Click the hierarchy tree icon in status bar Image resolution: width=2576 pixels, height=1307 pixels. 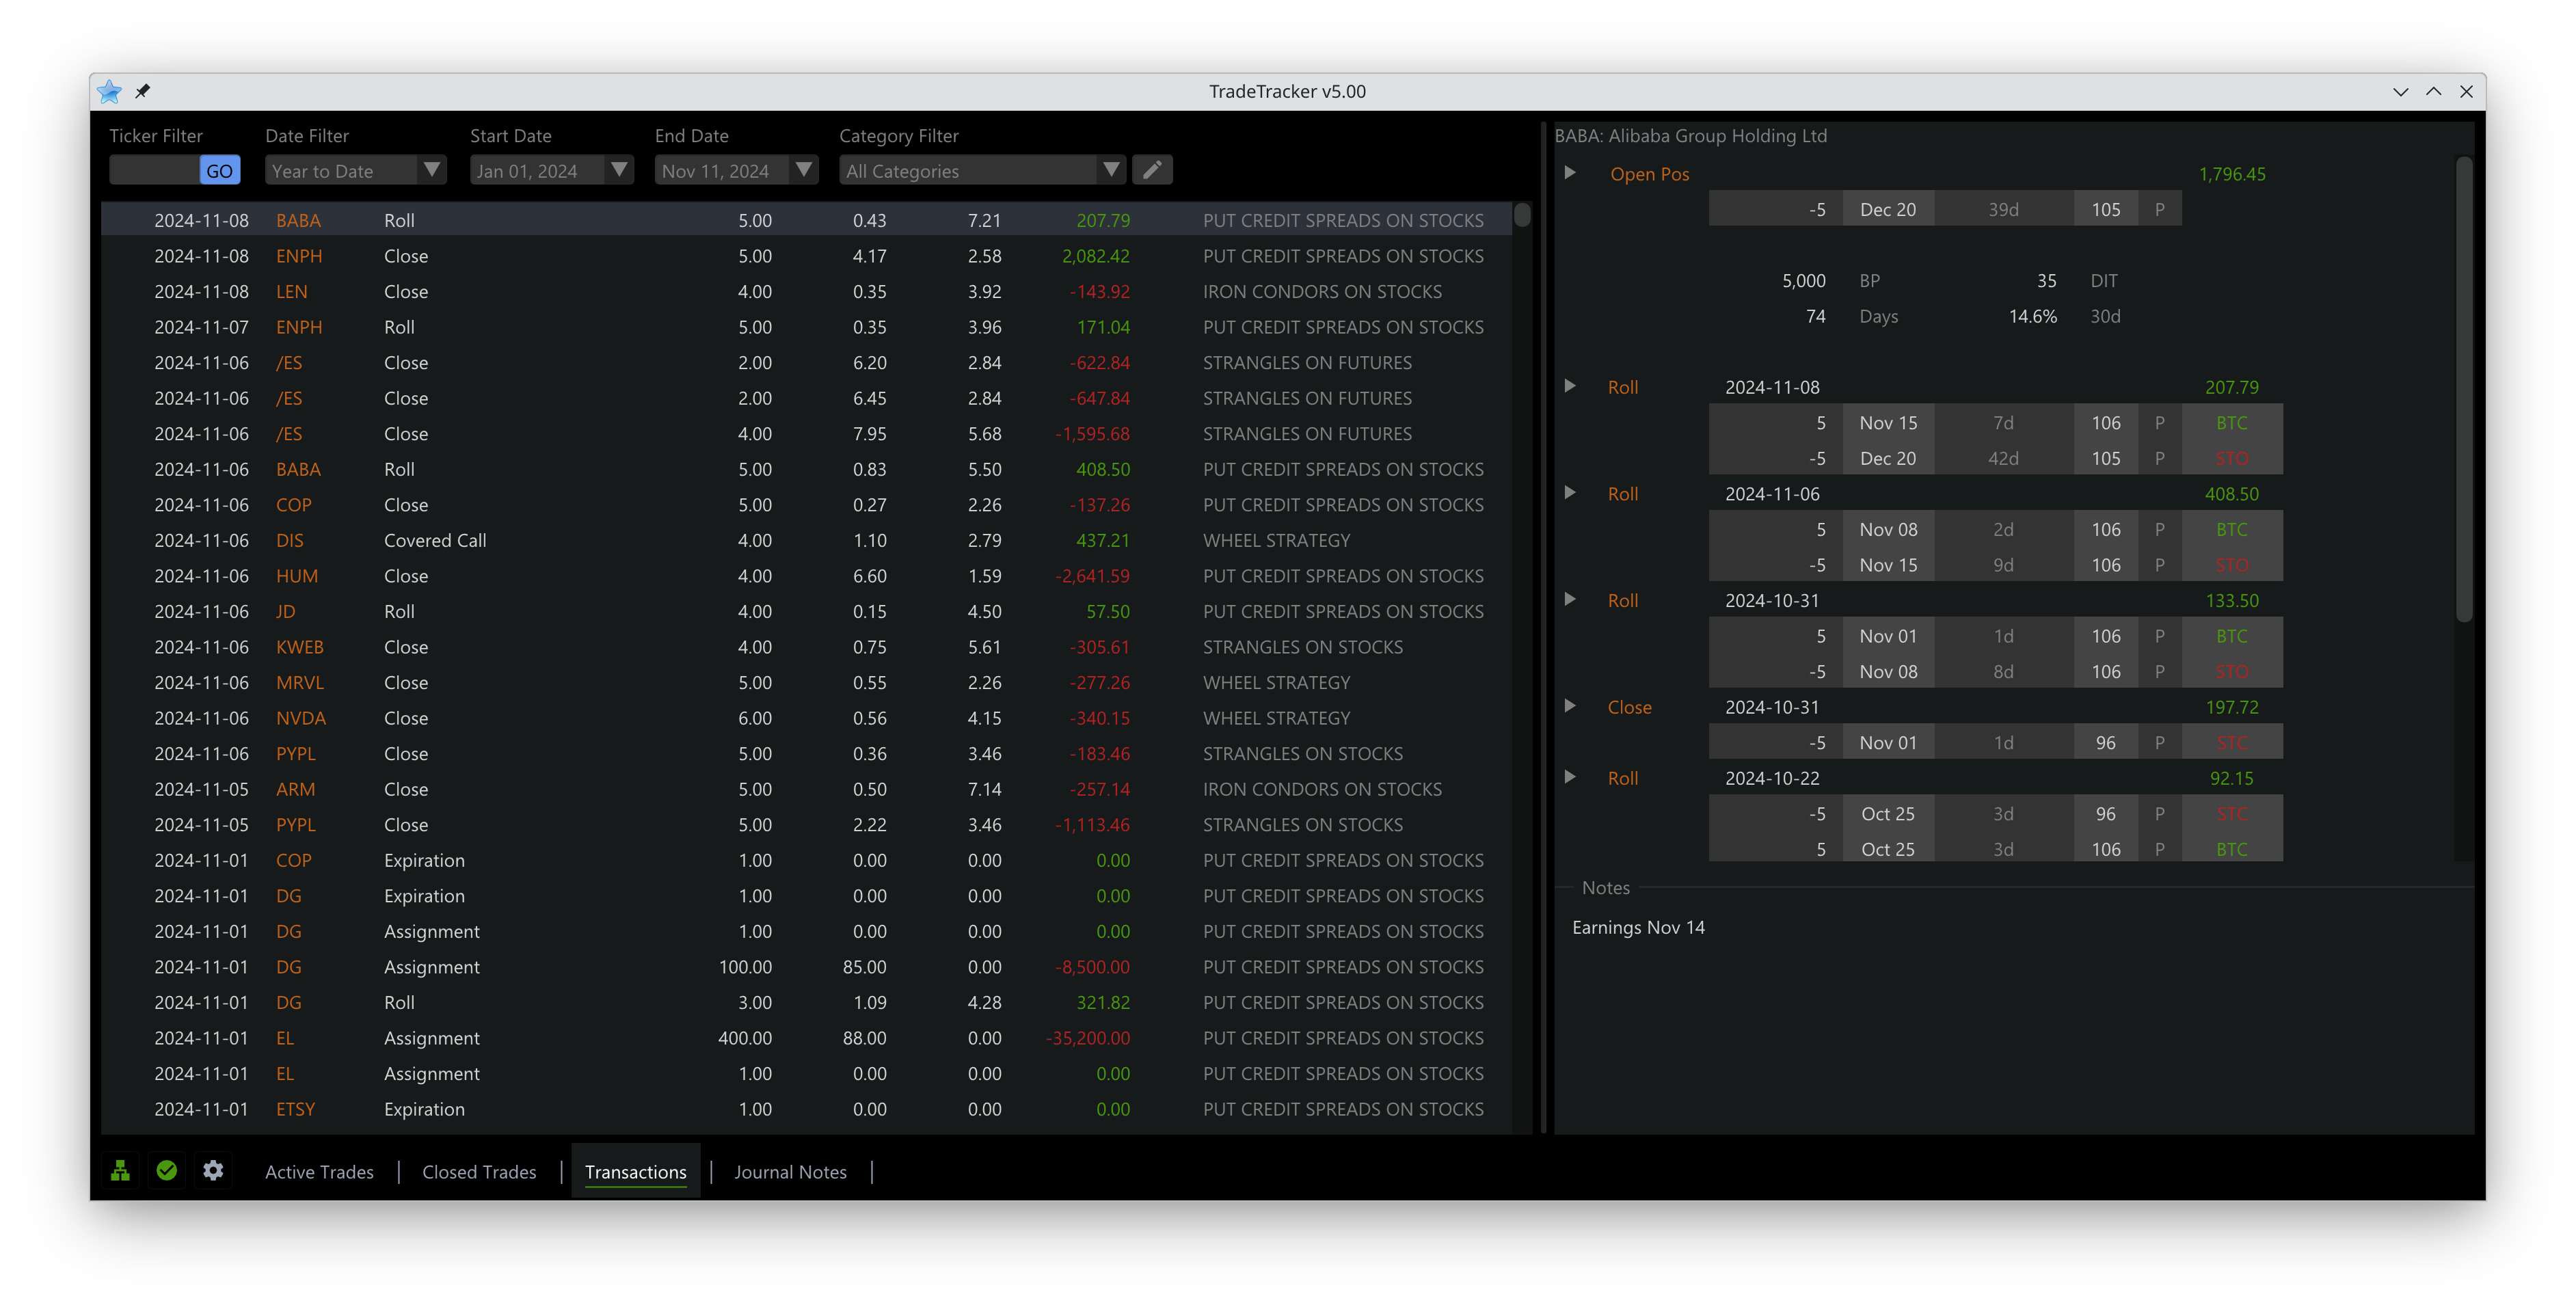[120, 1170]
